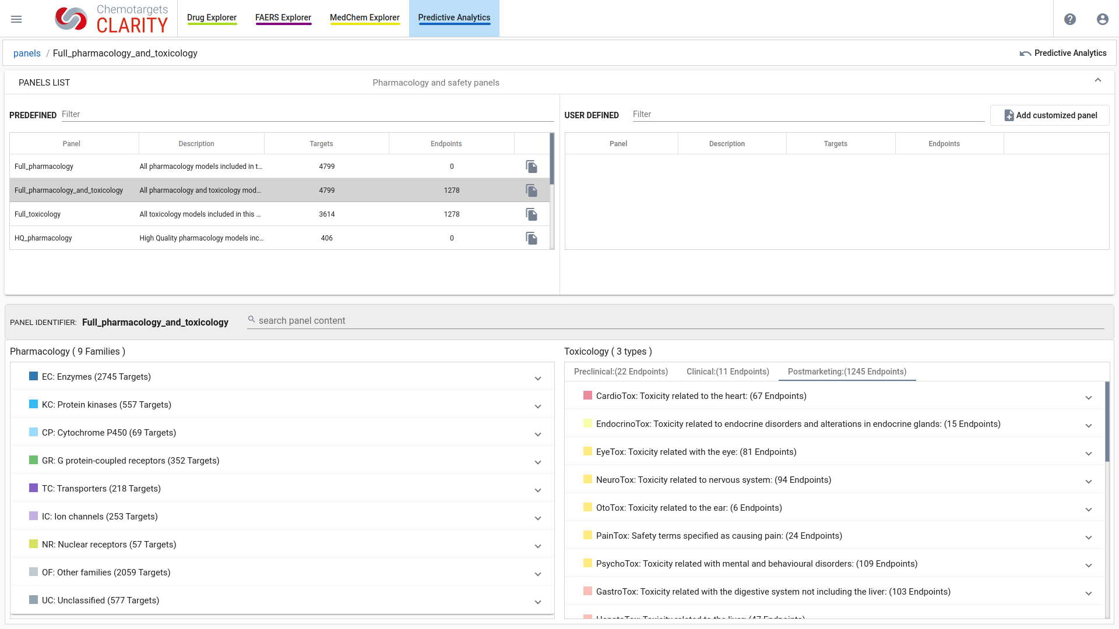
Task: Open the hamburger menu
Action: point(16,19)
